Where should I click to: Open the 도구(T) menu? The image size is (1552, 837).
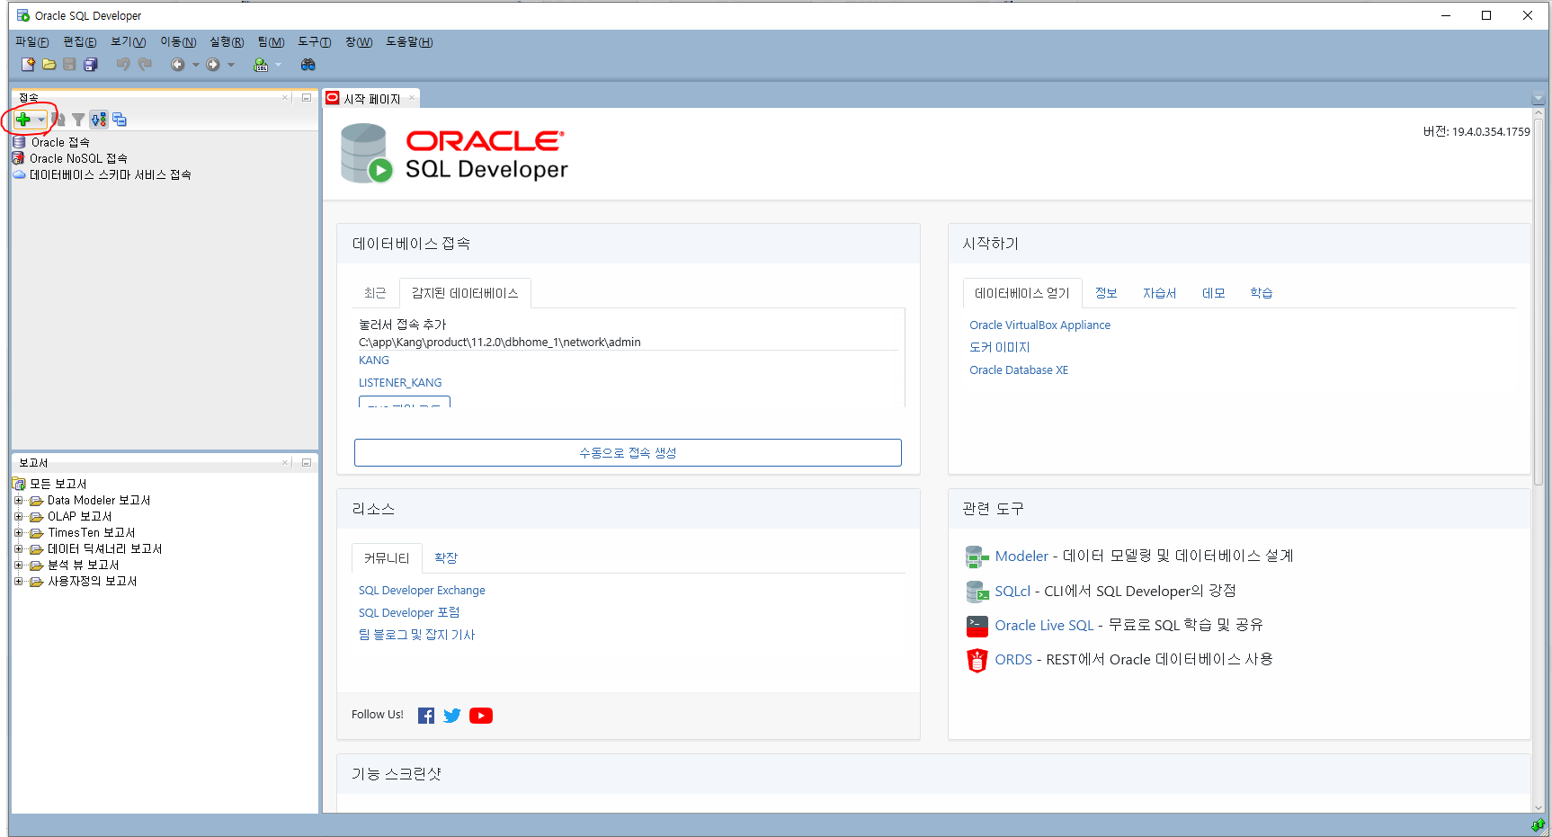click(x=315, y=42)
